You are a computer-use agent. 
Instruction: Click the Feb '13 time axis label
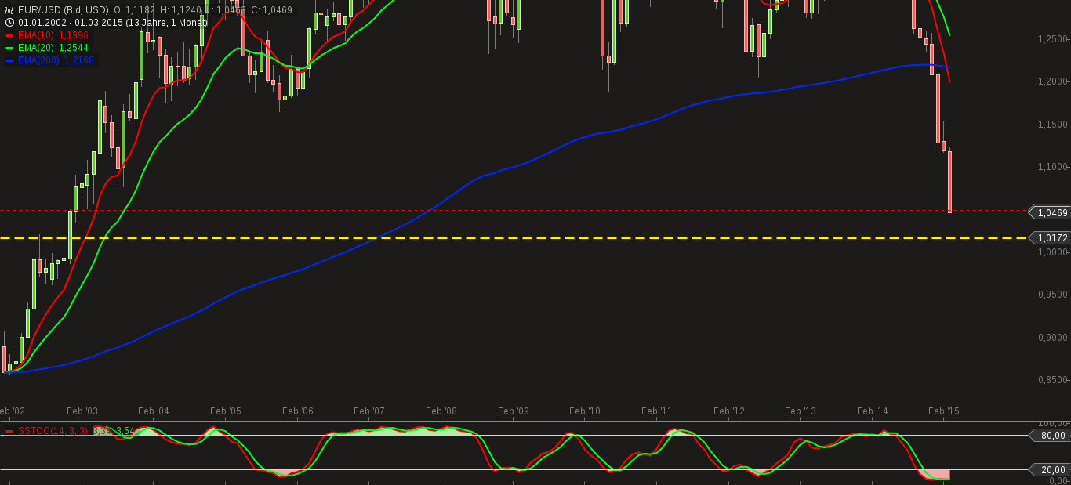(801, 411)
